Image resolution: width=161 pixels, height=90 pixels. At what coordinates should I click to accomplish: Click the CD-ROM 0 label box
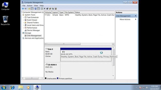(52, 69)
